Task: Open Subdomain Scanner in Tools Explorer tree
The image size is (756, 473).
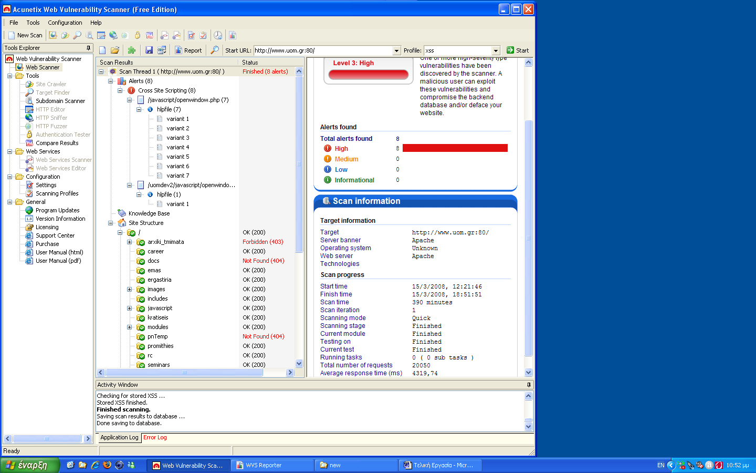Action: (60, 101)
